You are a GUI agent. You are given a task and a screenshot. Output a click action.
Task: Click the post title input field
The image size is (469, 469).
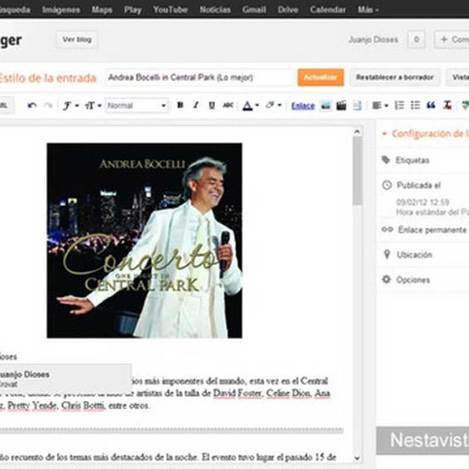click(199, 77)
